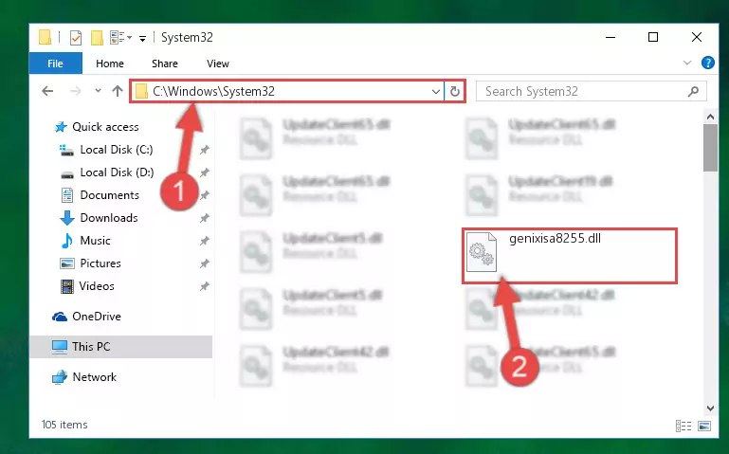Click the pin icon beside Downloads
This screenshot has height=454, width=729.
coord(204,218)
